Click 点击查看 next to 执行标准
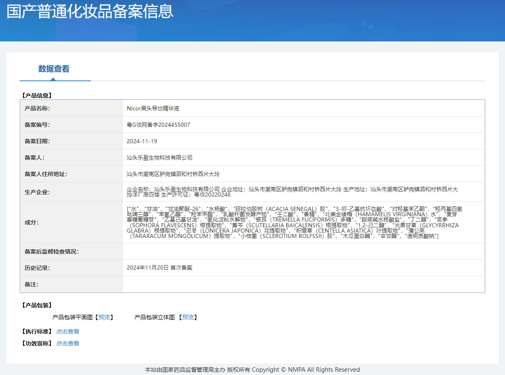This screenshot has height=375, width=505. pos(68,332)
